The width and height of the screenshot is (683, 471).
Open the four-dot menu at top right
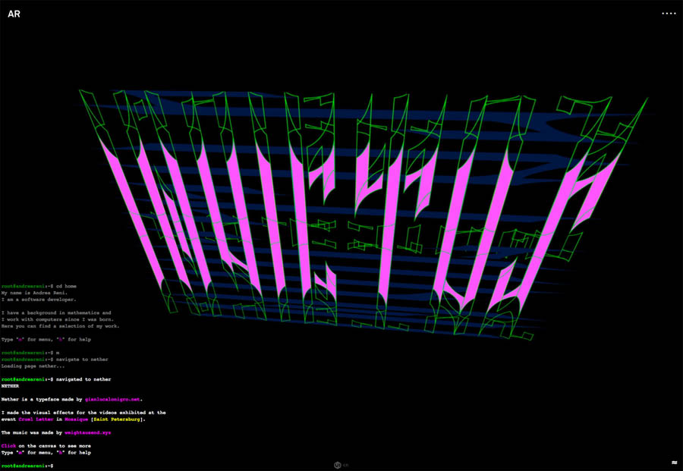coord(669,14)
